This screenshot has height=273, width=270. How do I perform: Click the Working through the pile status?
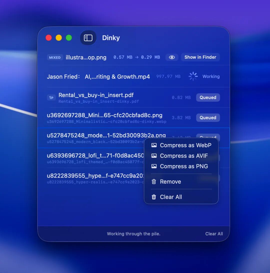133,234
